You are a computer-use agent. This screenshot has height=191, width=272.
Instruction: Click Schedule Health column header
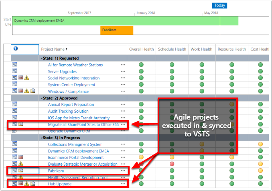click(x=172, y=49)
